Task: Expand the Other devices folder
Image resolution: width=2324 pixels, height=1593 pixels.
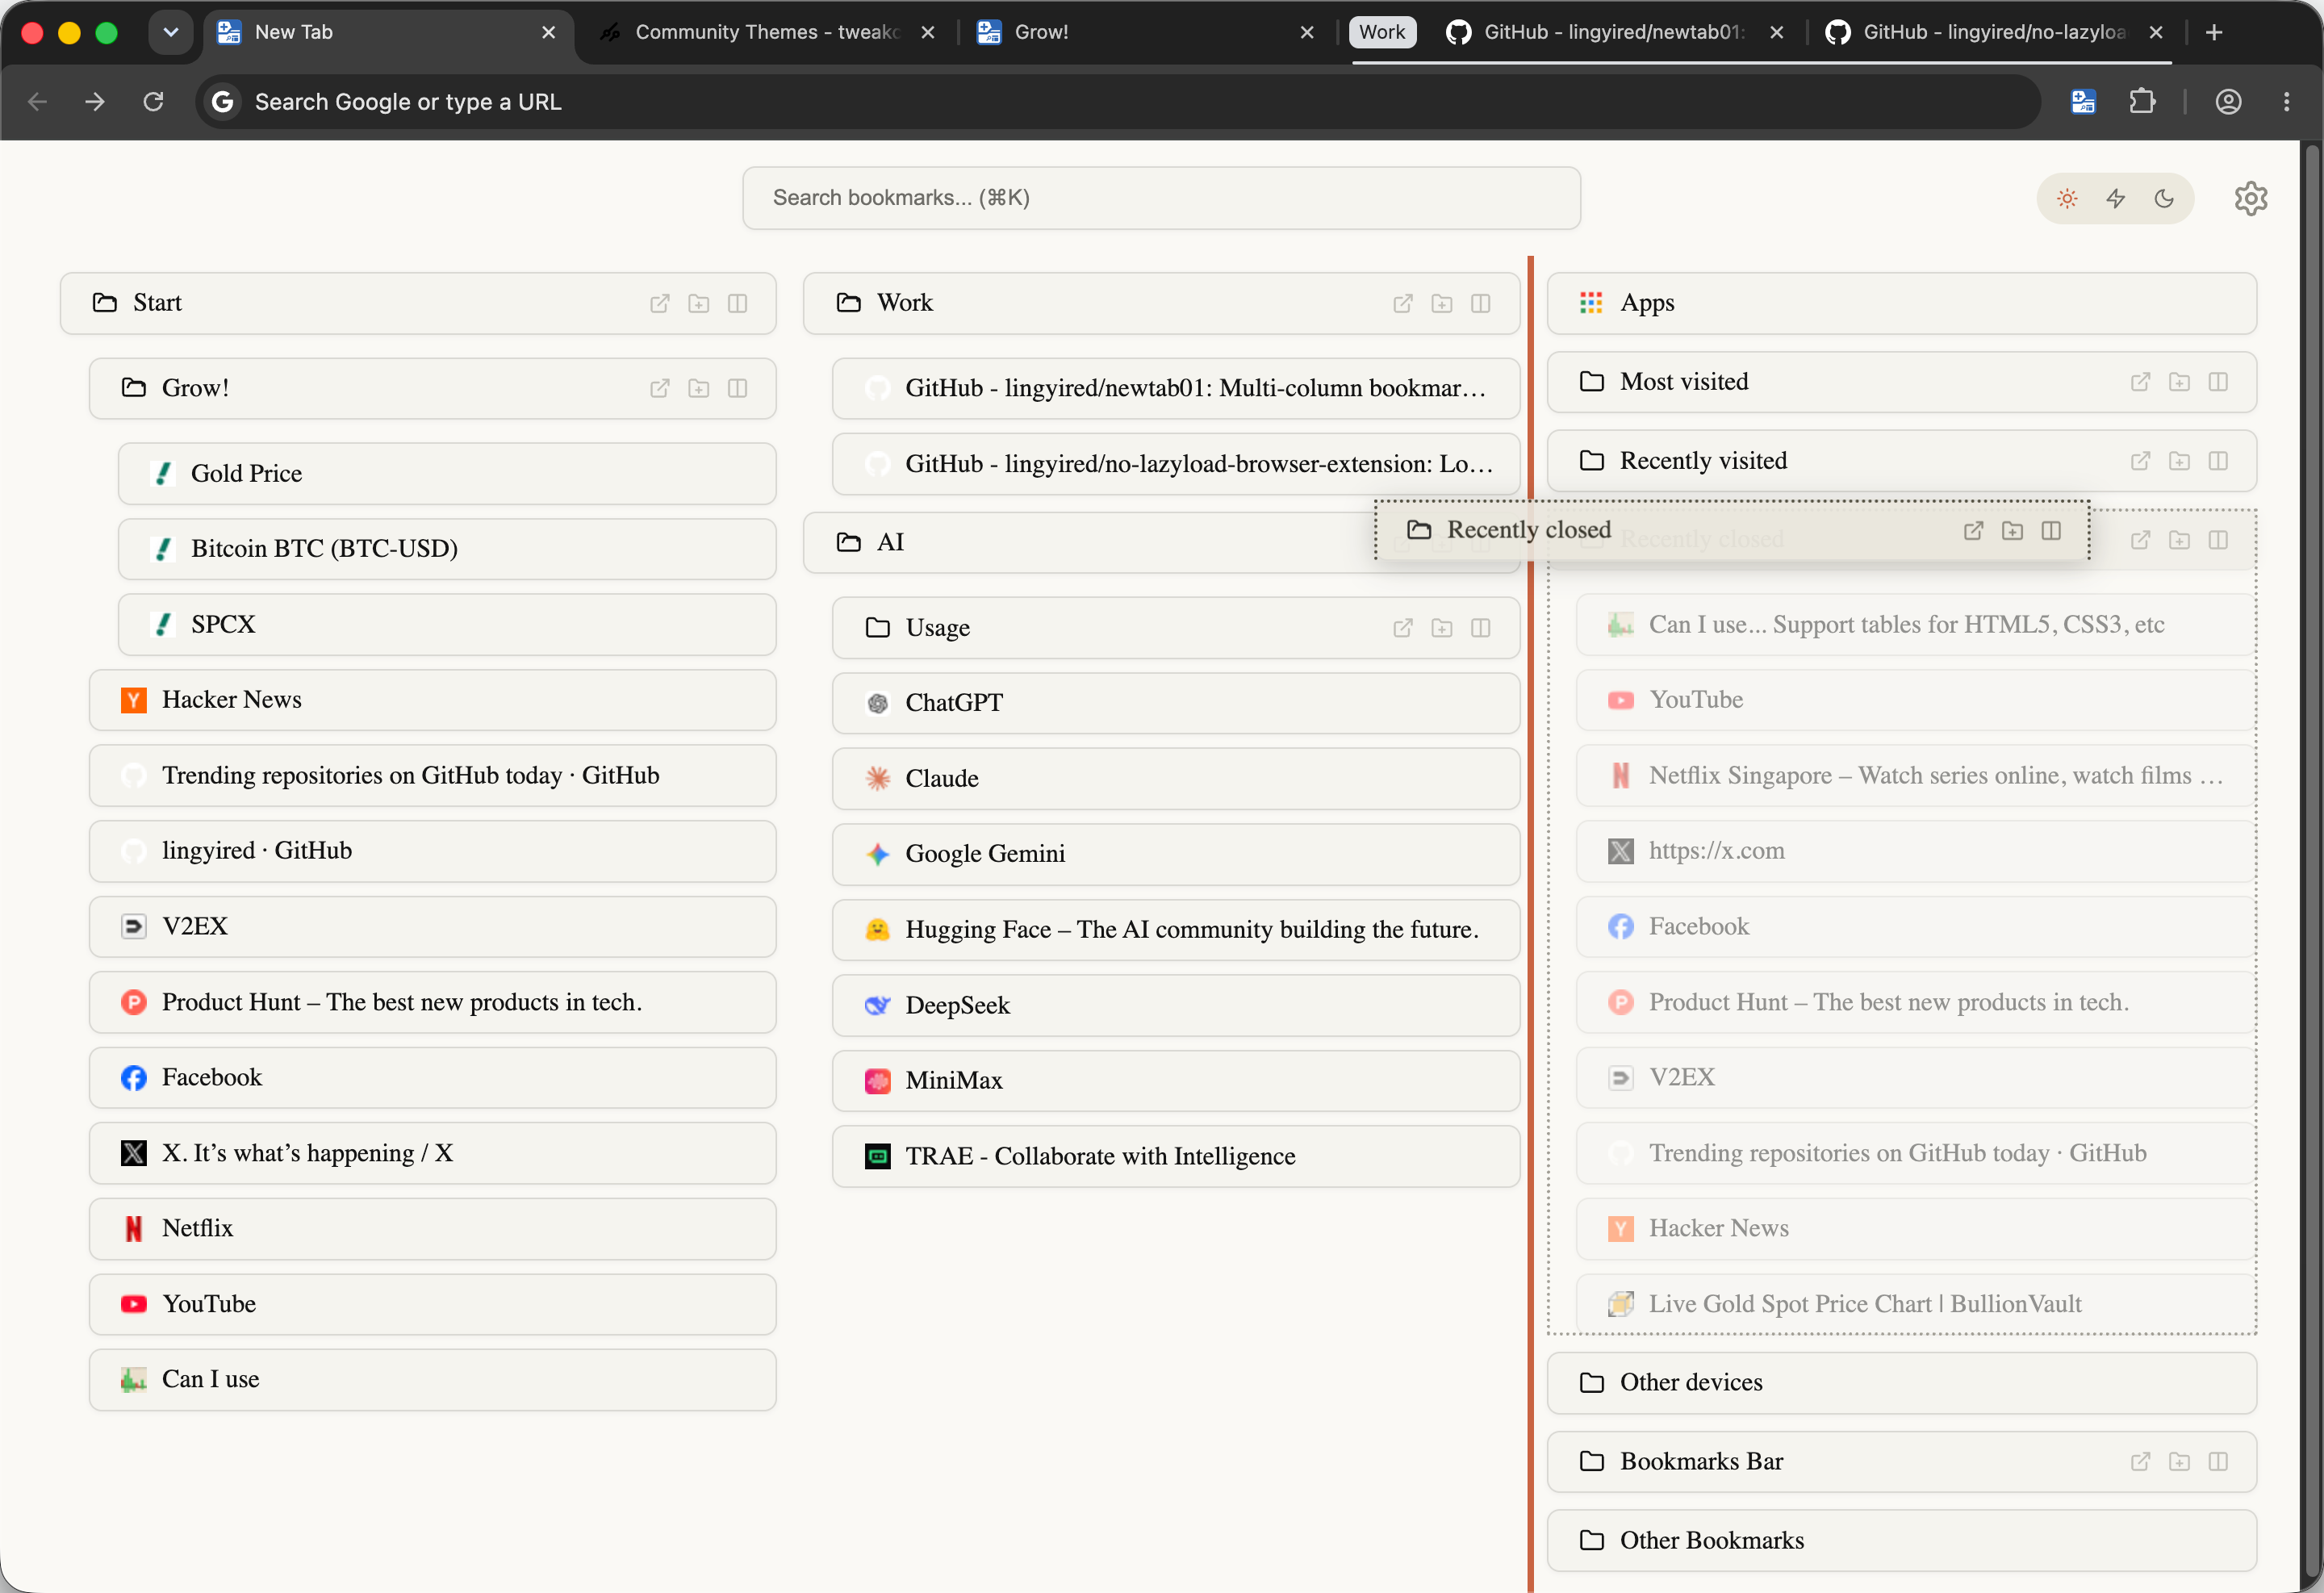Action: 1901,1383
